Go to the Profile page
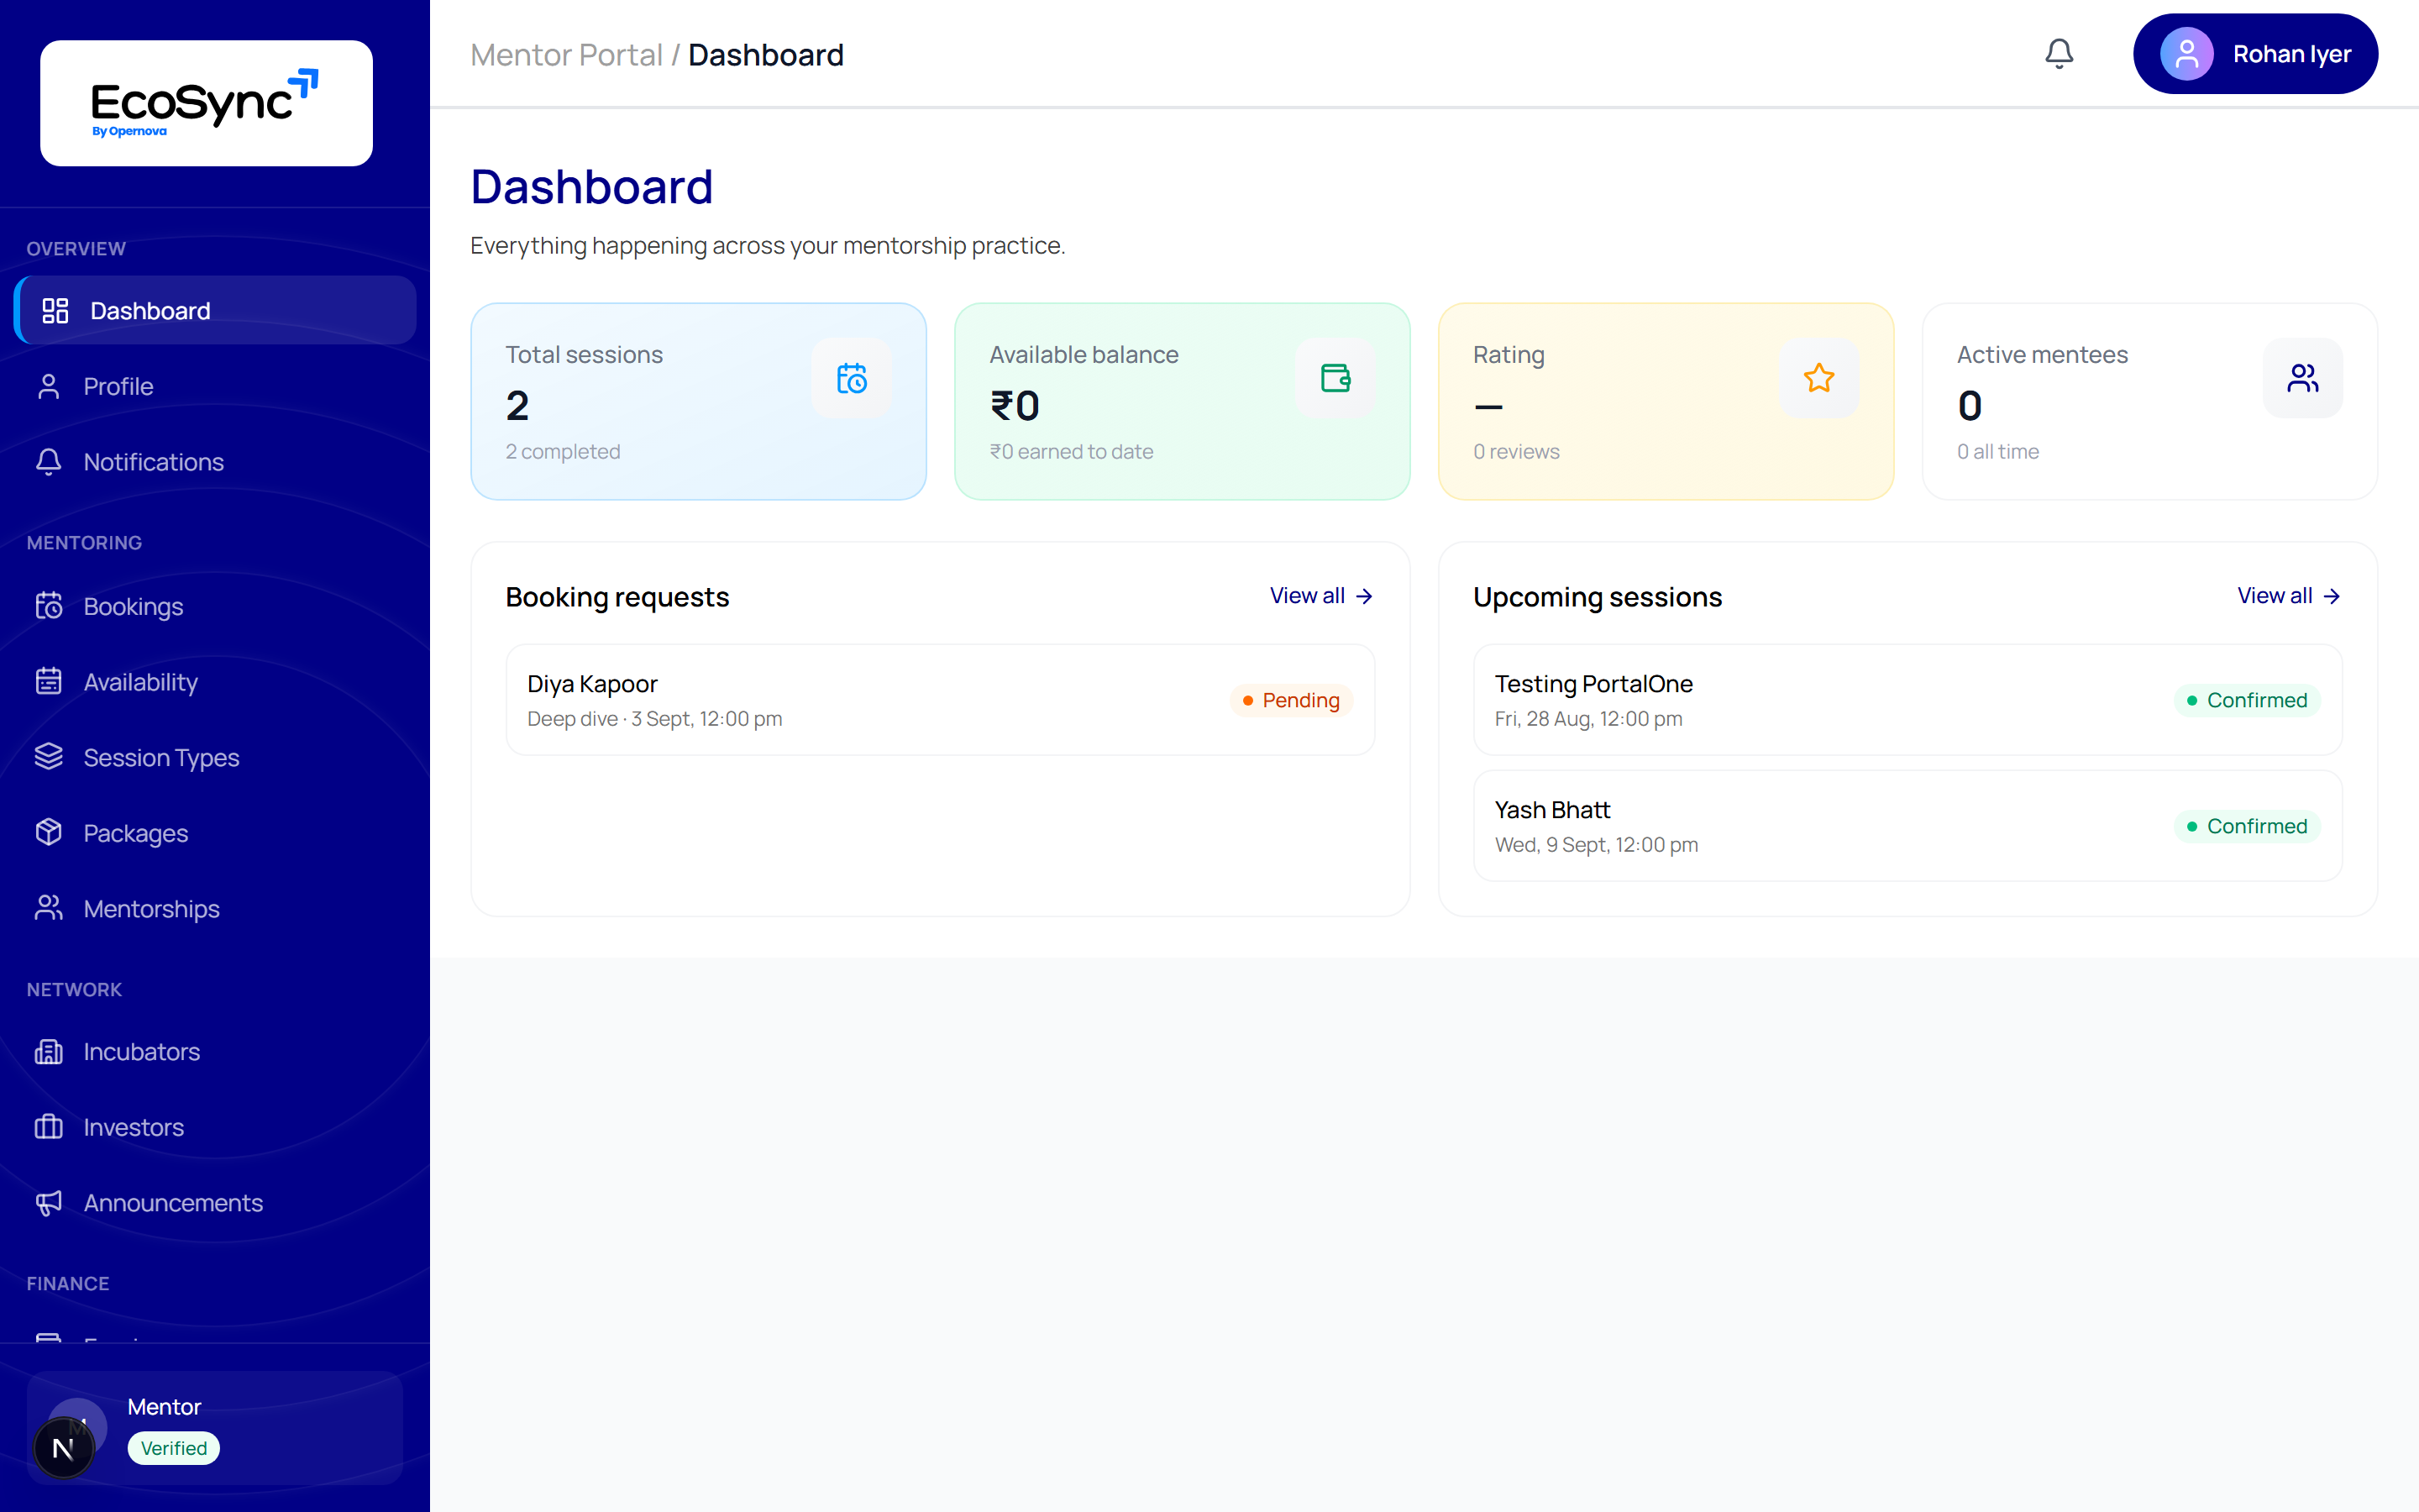Image resolution: width=2419 pixels, height=1512 pixels. [x=215, y=386]
